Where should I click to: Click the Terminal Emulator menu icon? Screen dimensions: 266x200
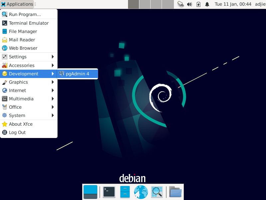click(x=5, y=23)
